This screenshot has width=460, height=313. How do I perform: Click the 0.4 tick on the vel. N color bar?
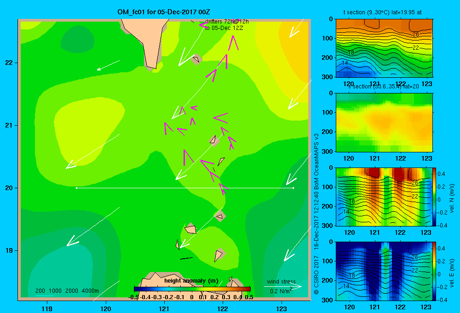441,174
